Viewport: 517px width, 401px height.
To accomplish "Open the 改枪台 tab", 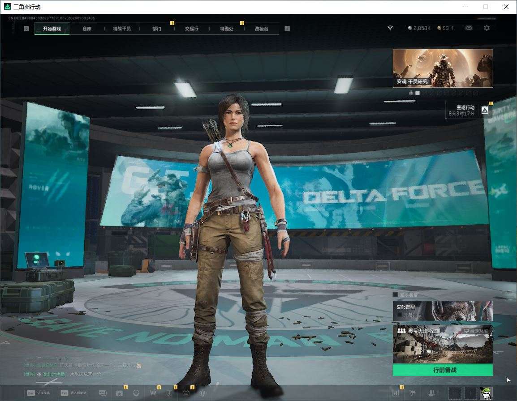I will [262, 29].
